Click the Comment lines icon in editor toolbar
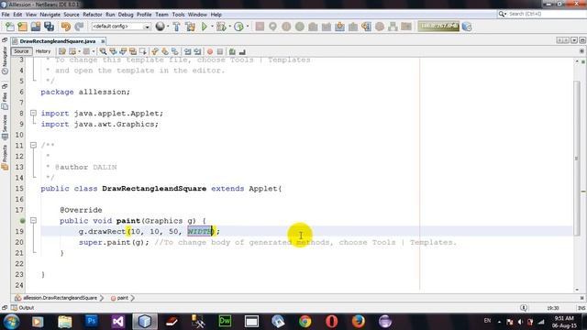 click(x=232, y=51)
